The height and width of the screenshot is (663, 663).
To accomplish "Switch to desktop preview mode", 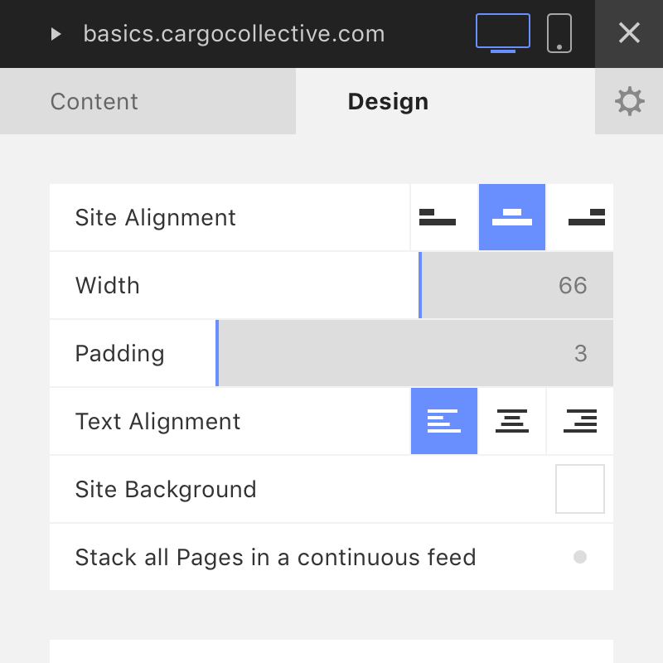I will click(503, 33).
